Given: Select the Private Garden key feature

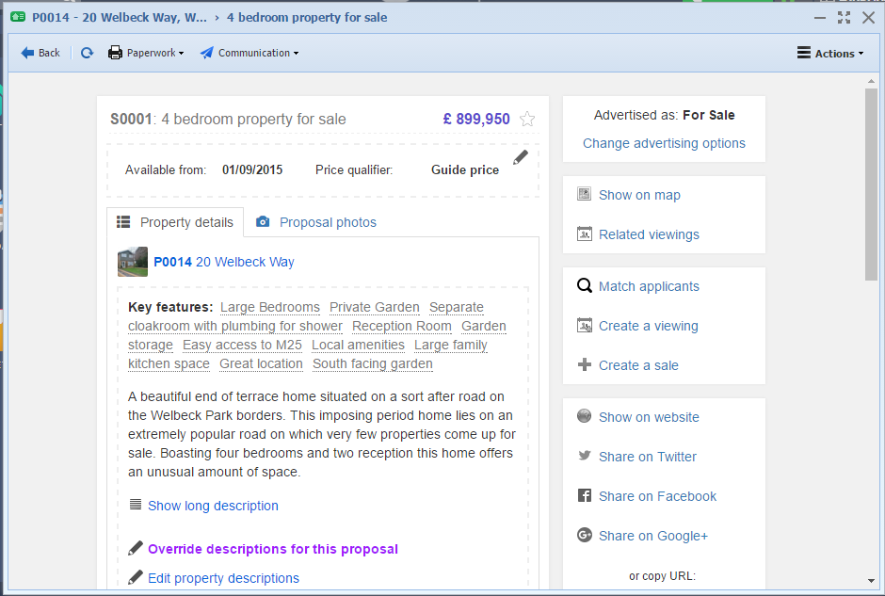Looking at the screenshot, I should (x=374, y=307).
